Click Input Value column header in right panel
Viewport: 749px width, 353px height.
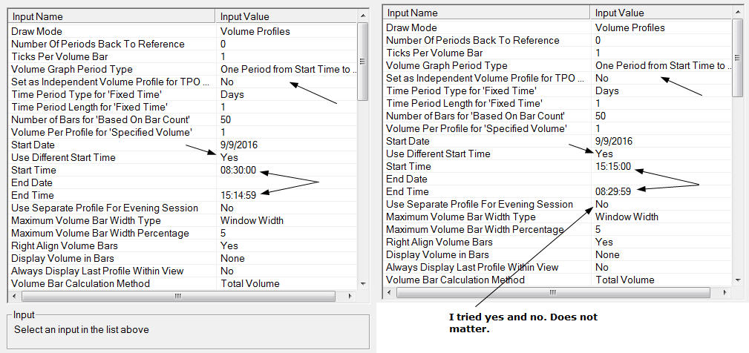pyautogui.click(x=661, y=13)
